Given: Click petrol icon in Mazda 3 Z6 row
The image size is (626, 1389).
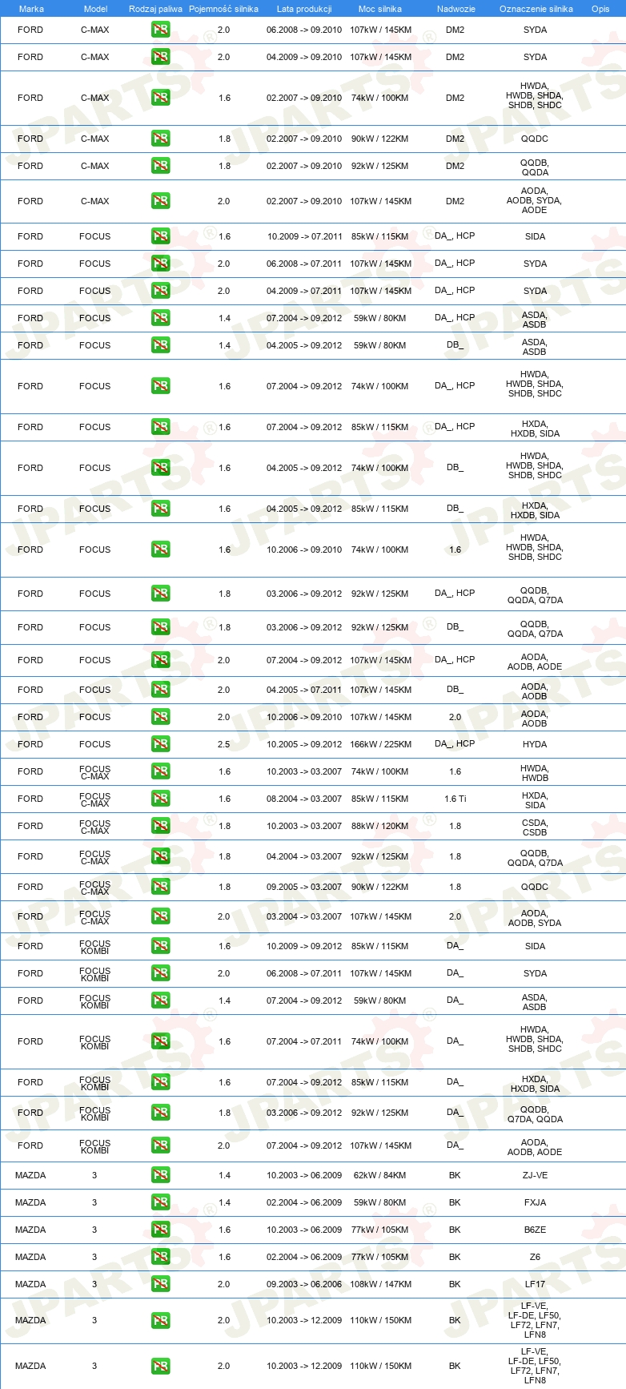Looking at the screenshot, I should [x=160, y=1257].
